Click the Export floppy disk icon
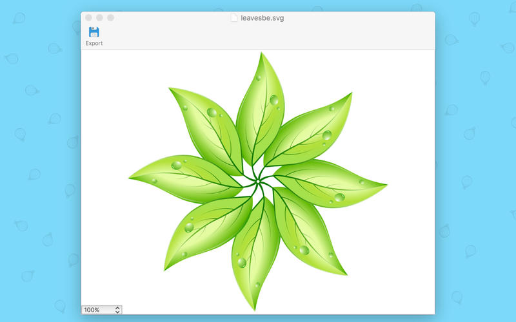Viewport: 516px width, 322px height. [94, 32]
